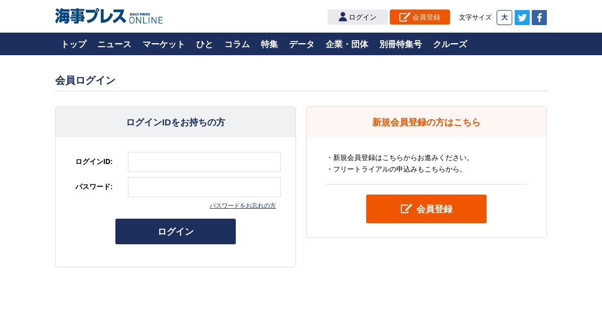This screenshot has height=316, width=602.
Task: Click the 海事プレス ONLINE logo
Action: (109, 16)
